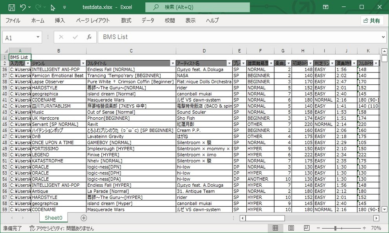The height and width of the screenshot is (233, 389).
Task: Click the formula bar Cancel X icon
Action: pyautogui.click(x=61, y=37)
